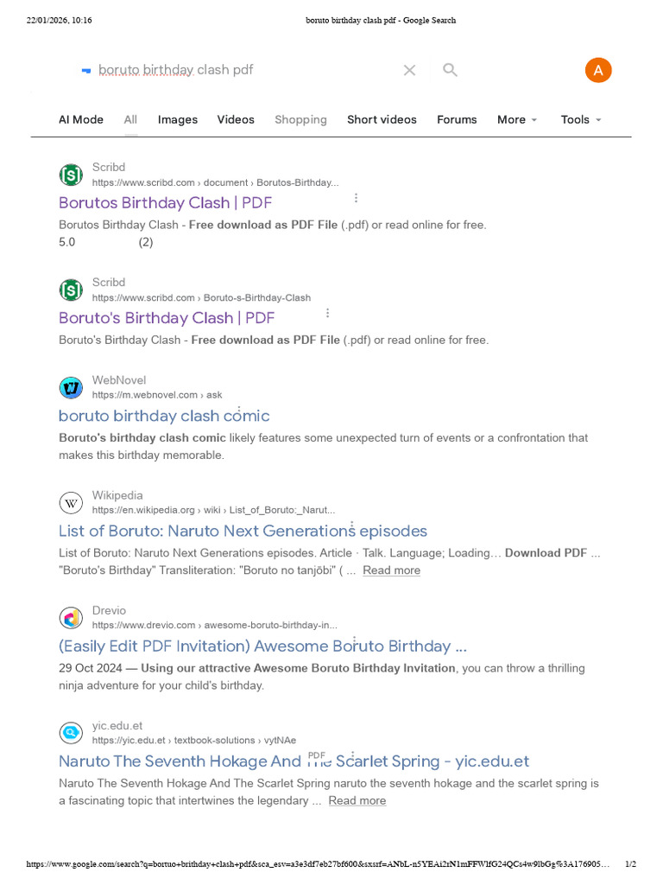Click the WebNovel site icon
Viewport: 663px width, 885px height.
tap(71, 387)
